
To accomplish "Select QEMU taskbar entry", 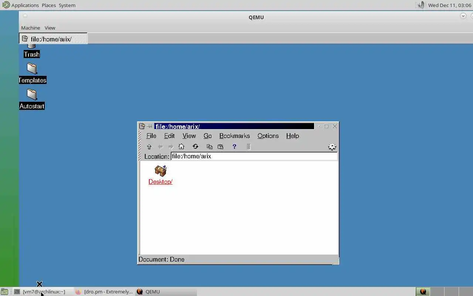I will pyautogui.click(x=166, y=292).
